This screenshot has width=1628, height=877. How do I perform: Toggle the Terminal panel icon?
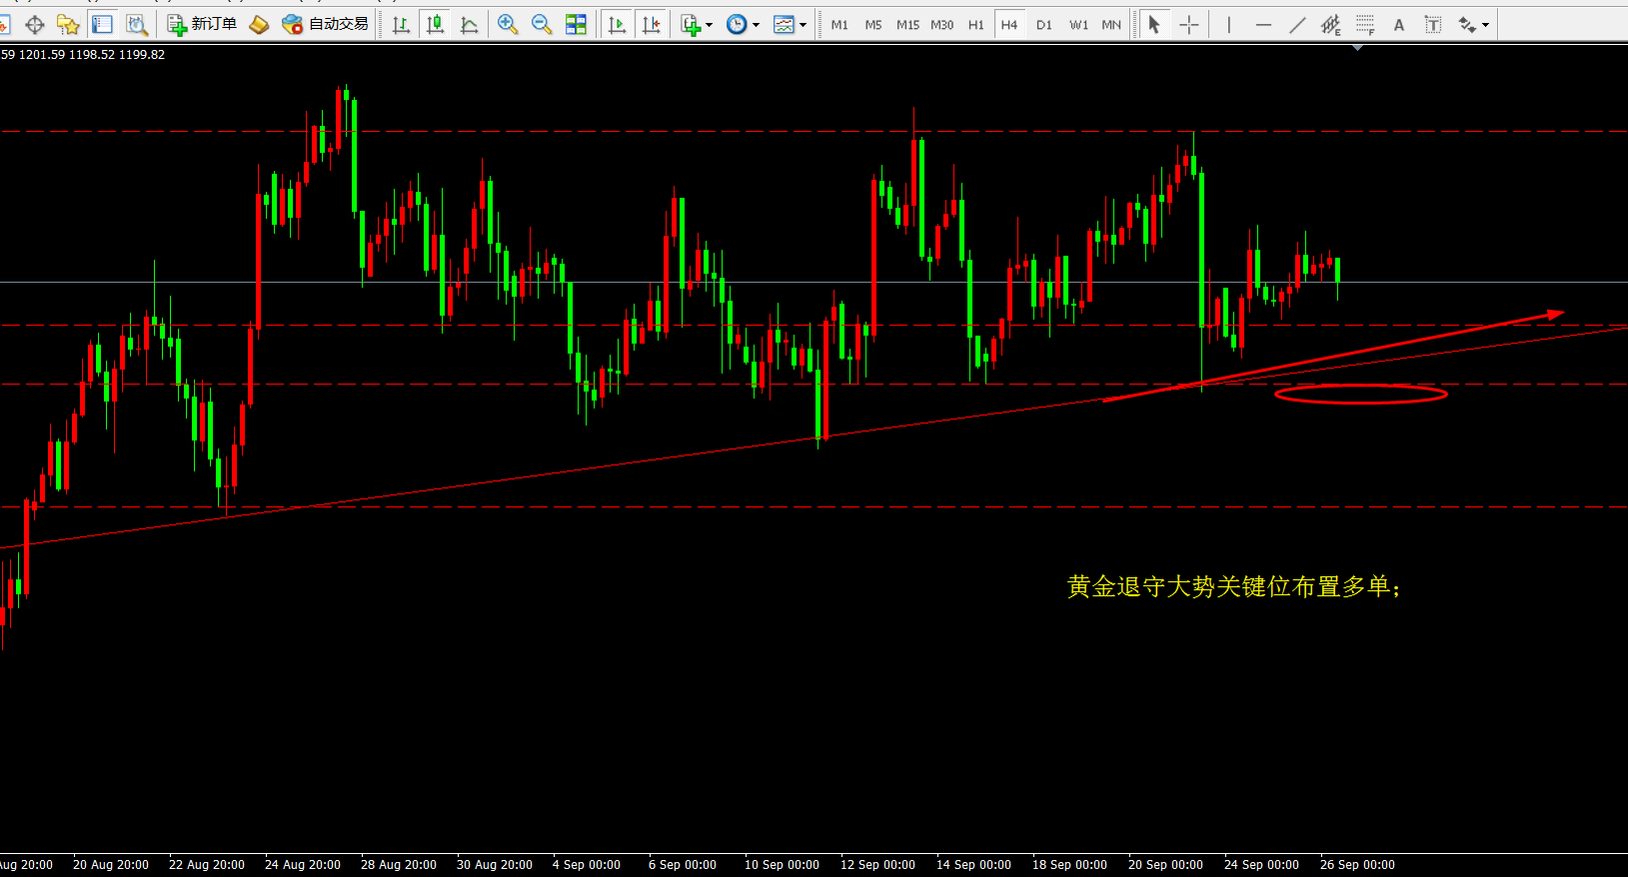102,24
